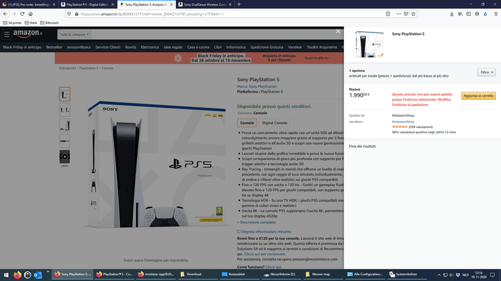
Task: Open Tutte le categorie search dropdown
Action: click(74, 34)
